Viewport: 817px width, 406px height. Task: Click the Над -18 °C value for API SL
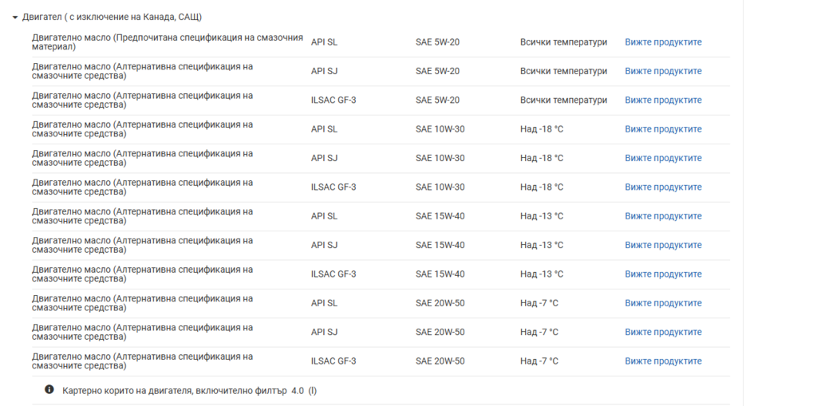(542, 129)
